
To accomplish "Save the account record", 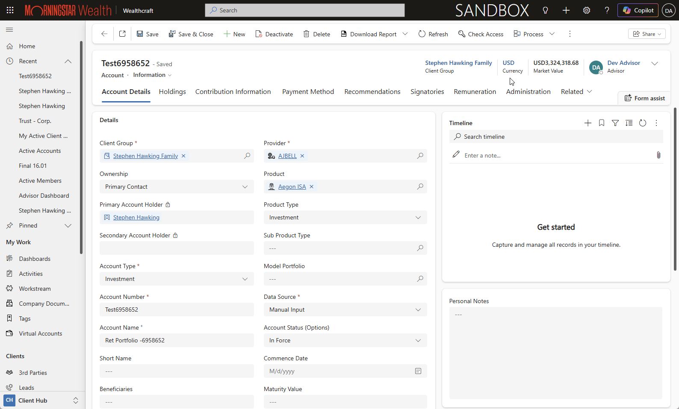I will click(x=148, y=34).
